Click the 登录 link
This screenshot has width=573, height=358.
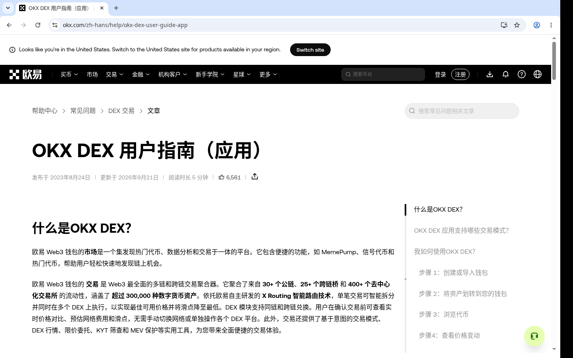tap(440, 74)
